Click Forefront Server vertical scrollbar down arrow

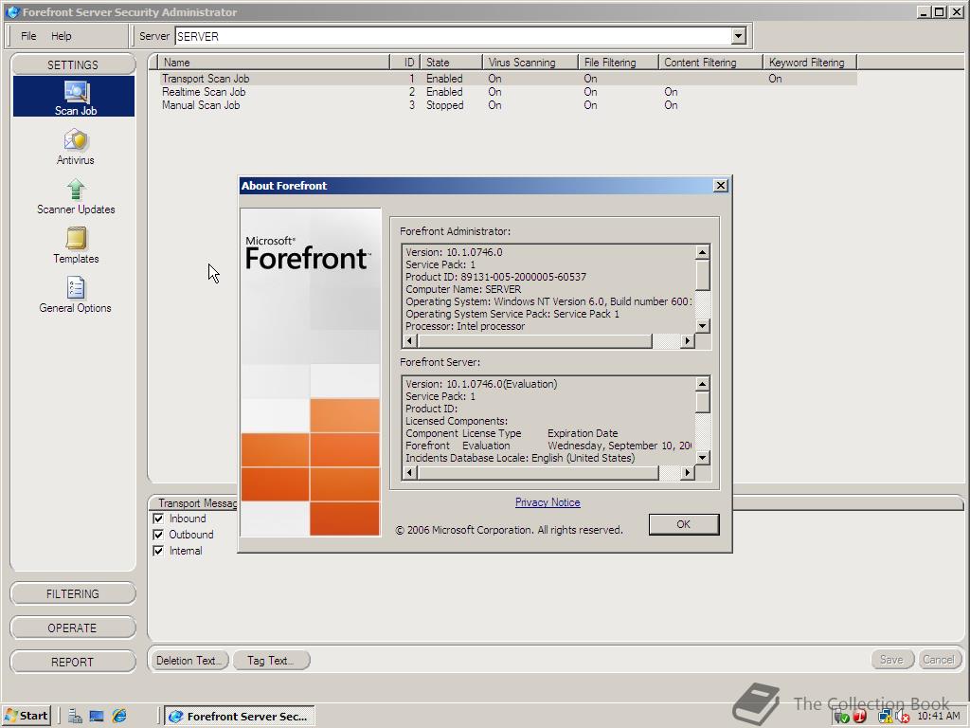point(702,458)
